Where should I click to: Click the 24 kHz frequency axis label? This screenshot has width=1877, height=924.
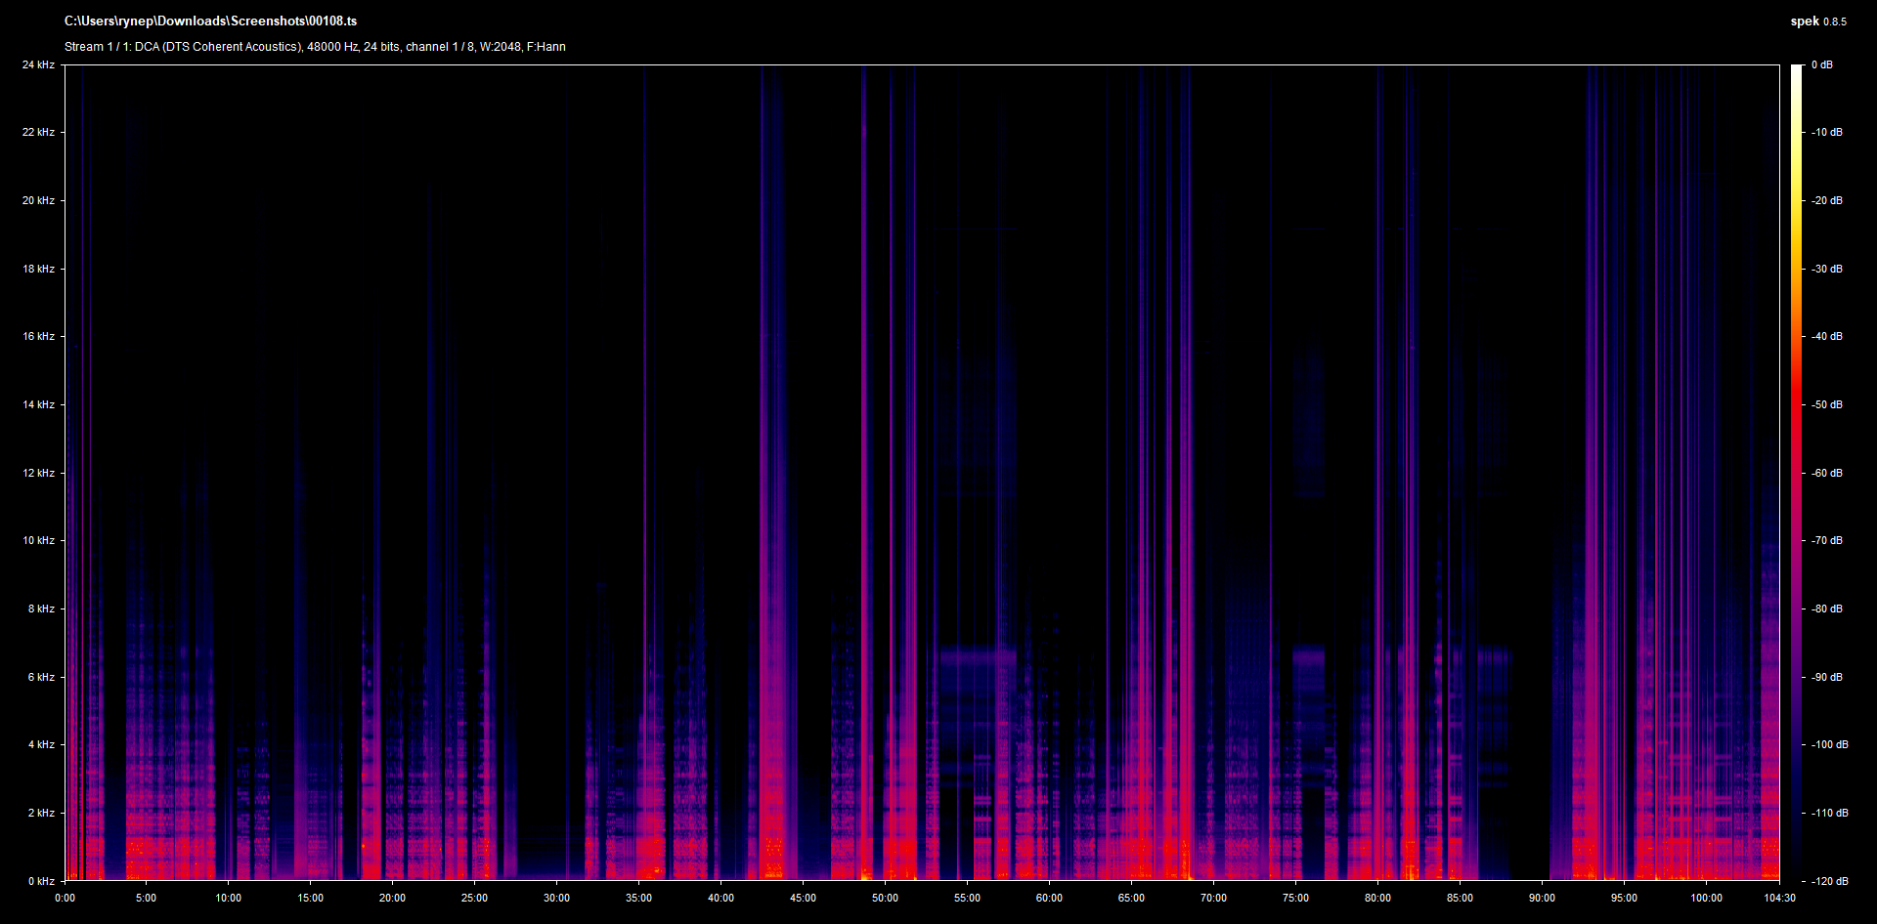[39, 64]
